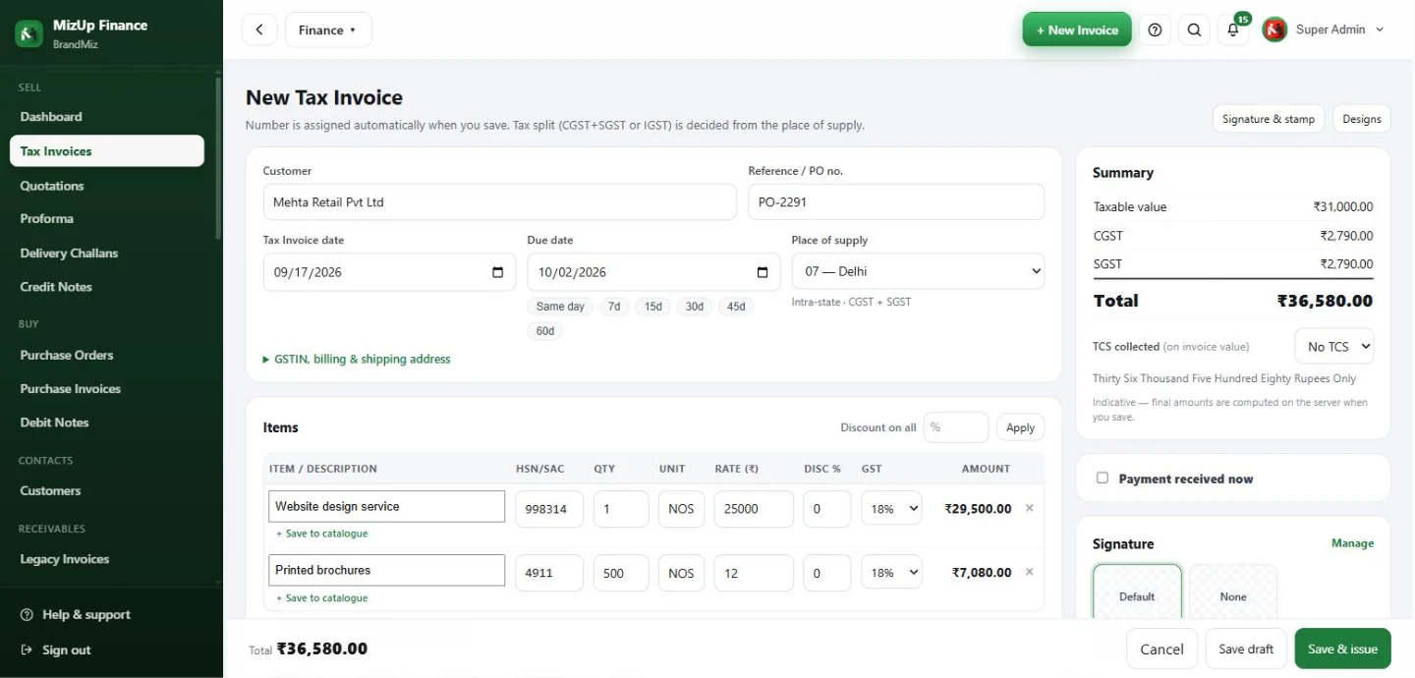Screen dimensions: 1415x678
Task: Open Dashboard in the sidebar
Action: [107, 116]
